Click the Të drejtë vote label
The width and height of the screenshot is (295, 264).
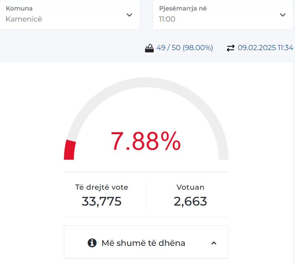point(101,187)
